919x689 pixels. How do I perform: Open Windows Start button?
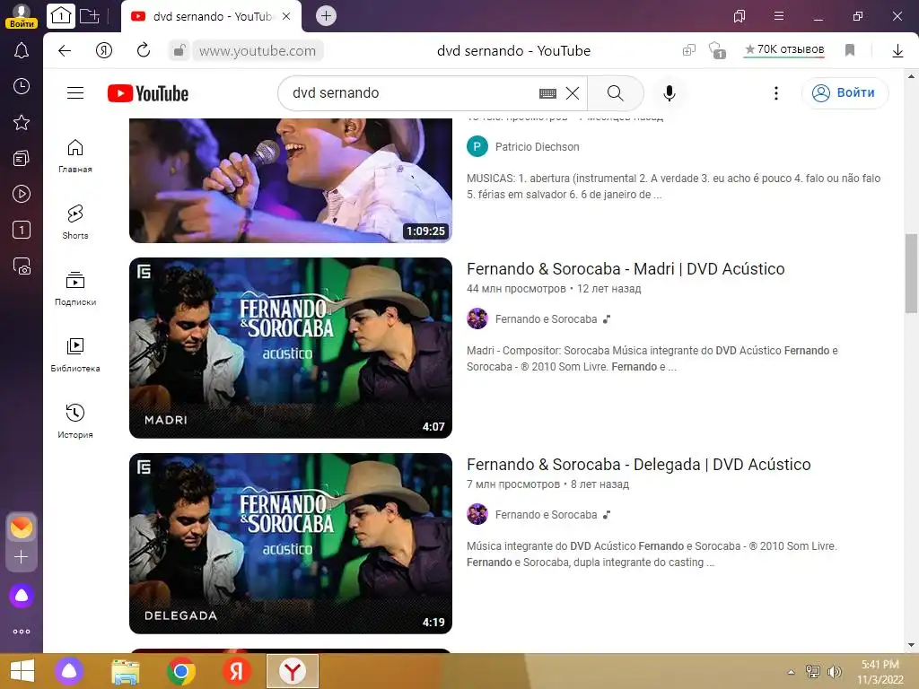click(x=22, y=671)
